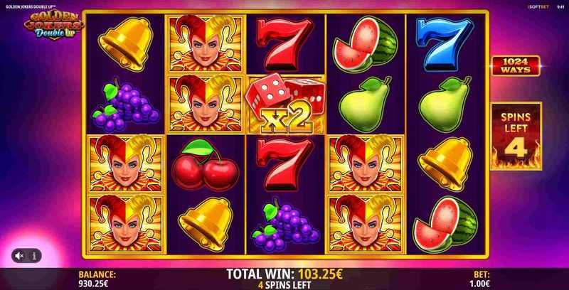Click the golden bell in first reel
Viewport: 569px width, 290px height.
pos(126,44)
